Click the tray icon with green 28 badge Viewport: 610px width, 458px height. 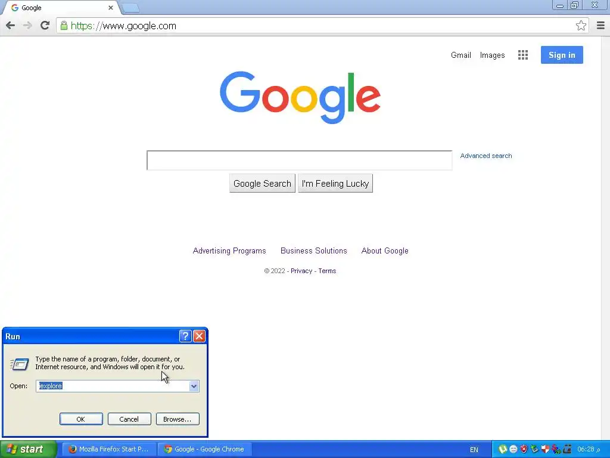tap(556, 449)
